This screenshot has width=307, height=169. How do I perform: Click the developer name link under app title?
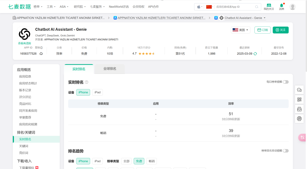[x=81, y=40]
